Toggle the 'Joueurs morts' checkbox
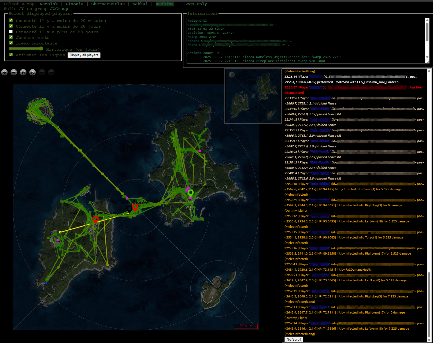 (11, 37)
